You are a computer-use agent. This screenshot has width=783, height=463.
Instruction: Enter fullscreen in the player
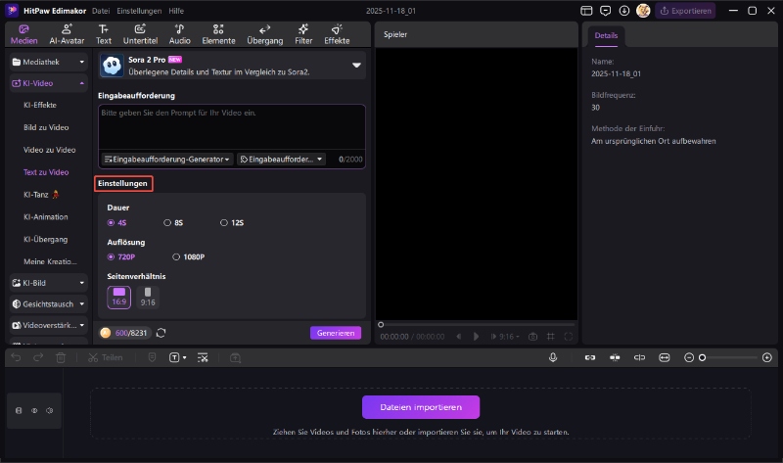pos(569,337)
